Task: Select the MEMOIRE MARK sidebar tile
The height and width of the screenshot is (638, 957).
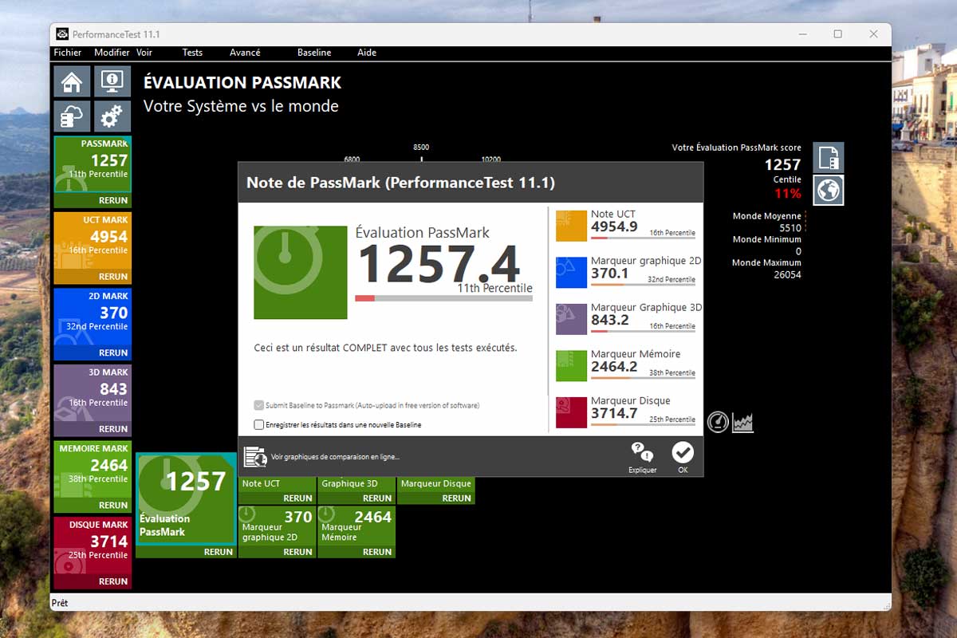Action: (93, 470)
